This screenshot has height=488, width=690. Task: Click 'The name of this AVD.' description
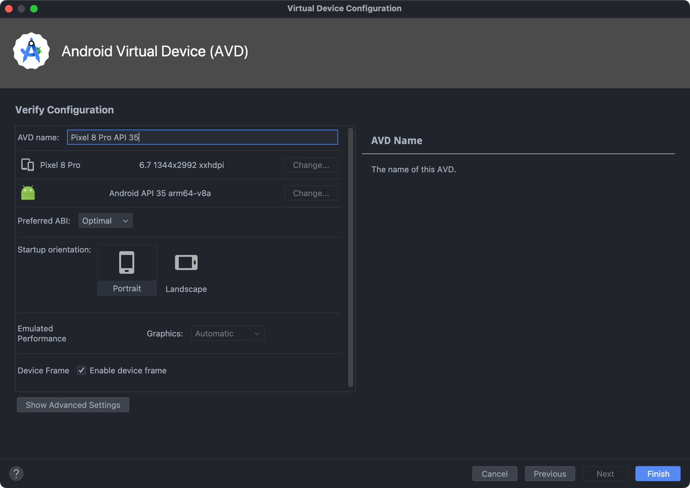coord(413,169)
